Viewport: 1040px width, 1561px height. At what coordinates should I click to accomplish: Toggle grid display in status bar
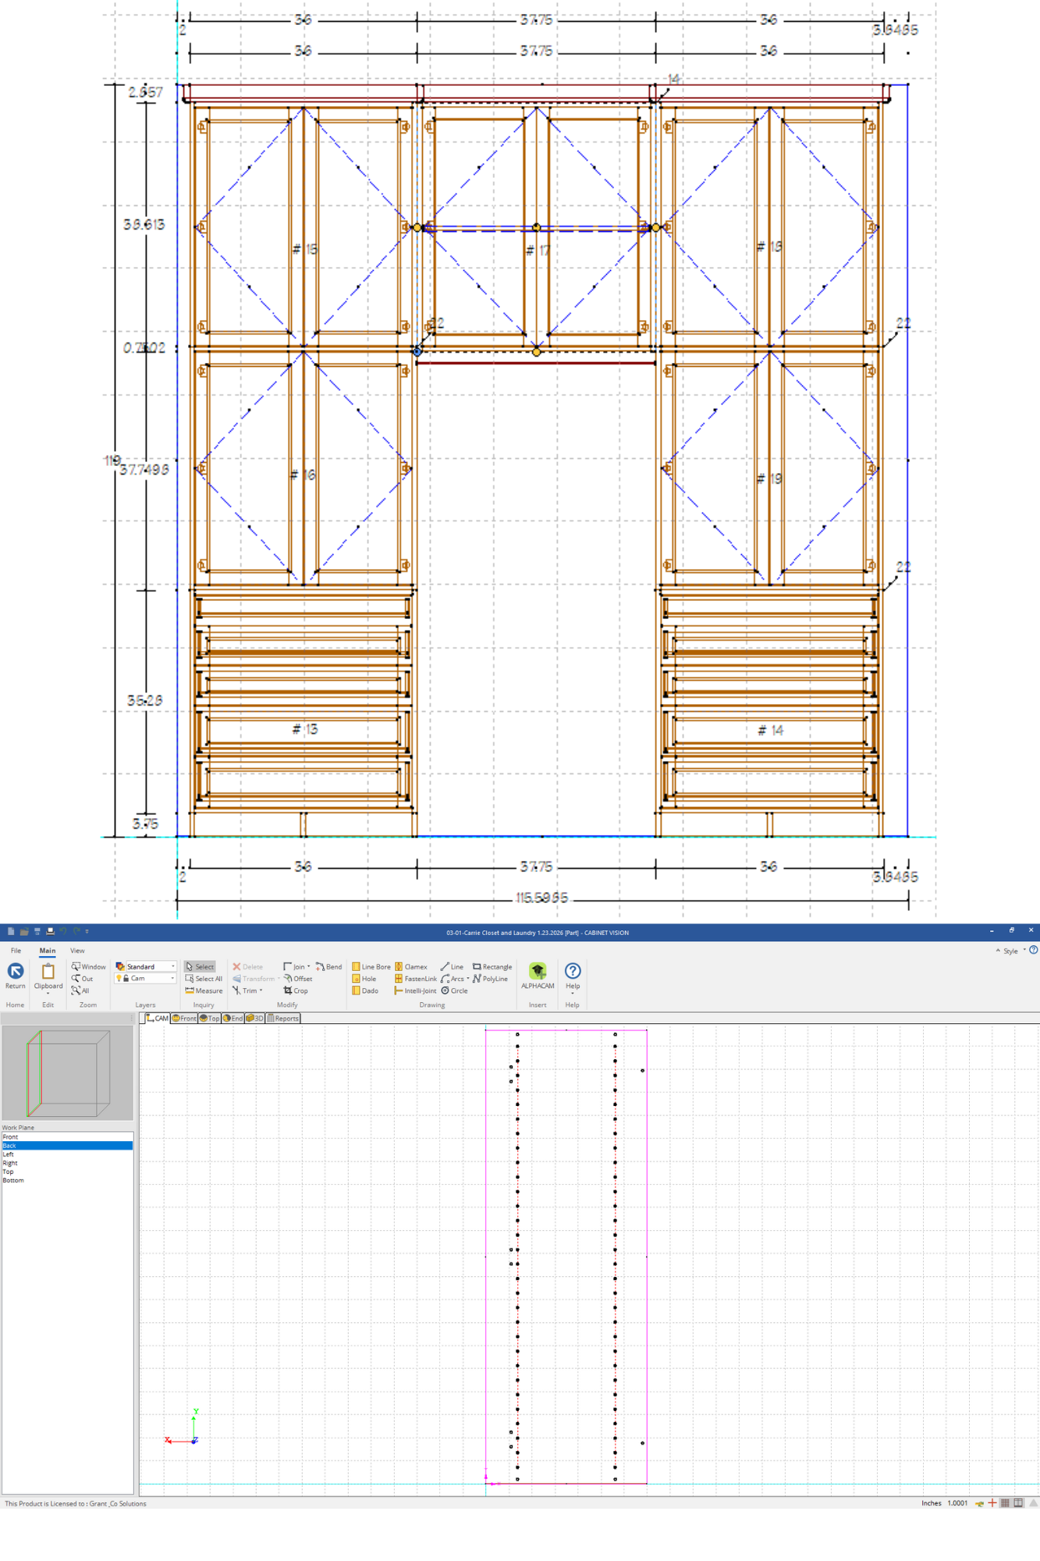[x=1005, y=1503]
